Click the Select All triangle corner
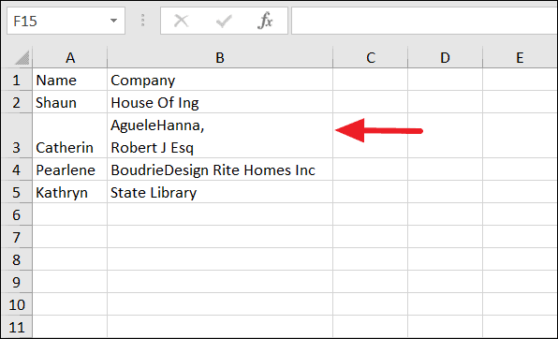558x339 pixels. click(x=22, y=58)
